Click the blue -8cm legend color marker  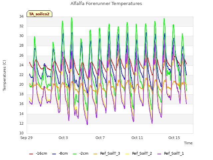tap(54, 154)
